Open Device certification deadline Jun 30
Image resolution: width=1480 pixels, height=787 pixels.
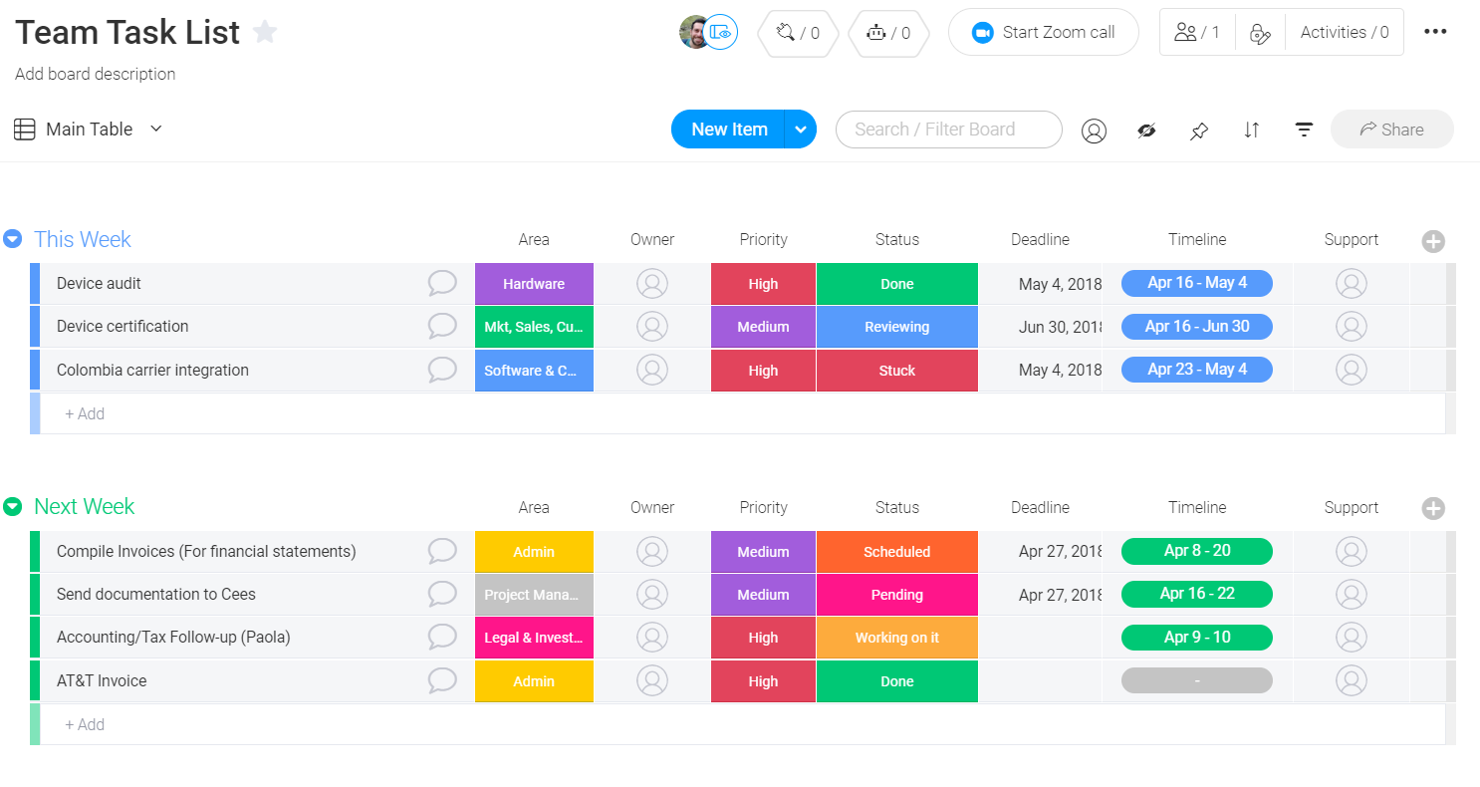coord(1060,327)
